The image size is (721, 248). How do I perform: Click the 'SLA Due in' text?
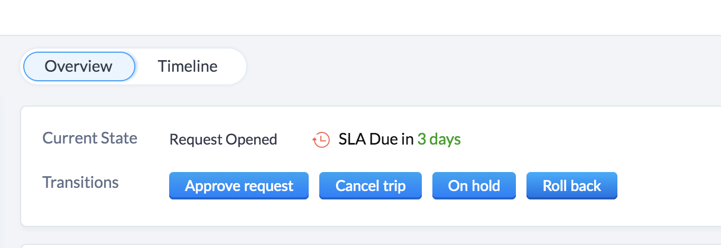(376, 140)
